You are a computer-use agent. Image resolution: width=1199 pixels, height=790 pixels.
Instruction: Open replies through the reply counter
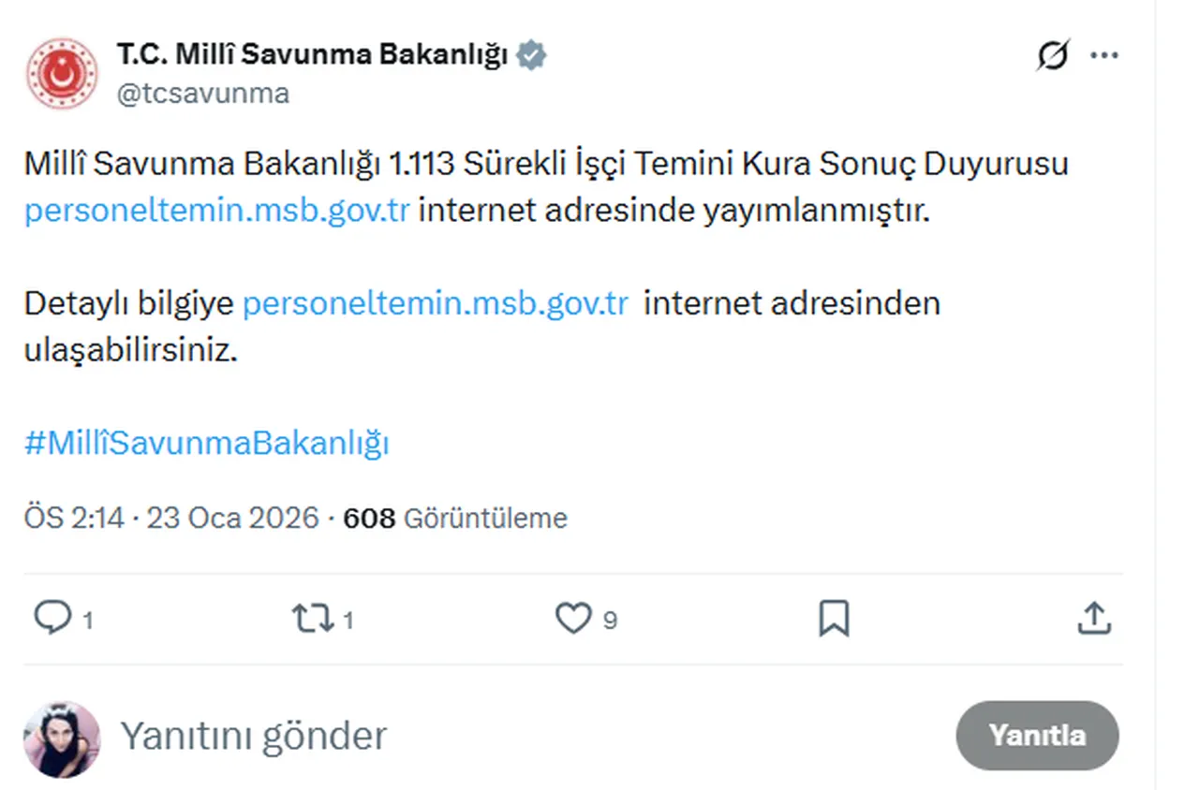tap(87, 618)
